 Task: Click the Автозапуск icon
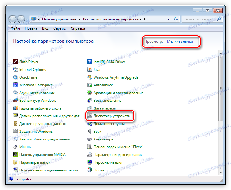tap(90, 85)
